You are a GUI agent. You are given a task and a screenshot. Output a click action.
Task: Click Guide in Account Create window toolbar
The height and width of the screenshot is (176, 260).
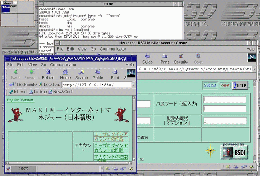pyautogui.click(x=147, y=59)
